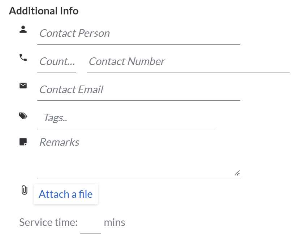Click the person icon beside Contact Person
The width and height of the screenshot is (302, 240).
pyautogui.click(x=23, y=30)
